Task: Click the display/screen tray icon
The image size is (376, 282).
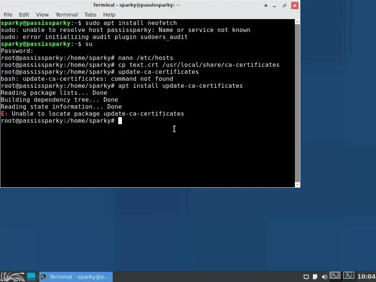Action: [x=306, y=277]
